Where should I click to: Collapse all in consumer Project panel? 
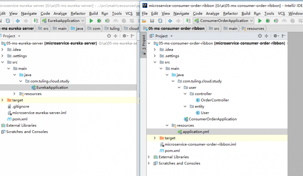pos(266,36)
